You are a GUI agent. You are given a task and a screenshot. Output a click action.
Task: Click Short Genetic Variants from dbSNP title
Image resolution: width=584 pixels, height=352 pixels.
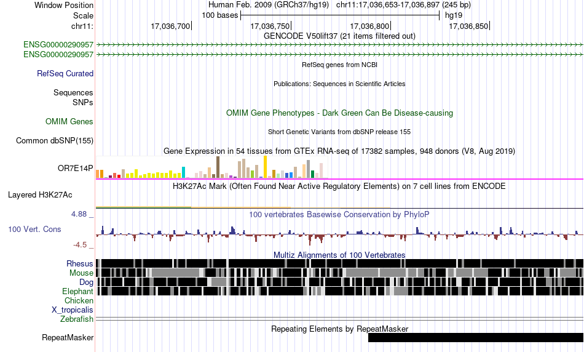pyautogui.click(x=339, y=132)
